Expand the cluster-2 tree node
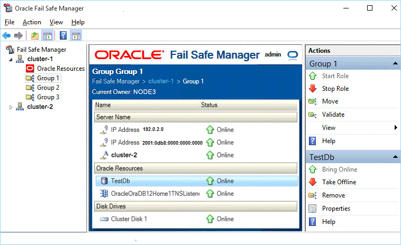401x245 pixels. (11, 107)
